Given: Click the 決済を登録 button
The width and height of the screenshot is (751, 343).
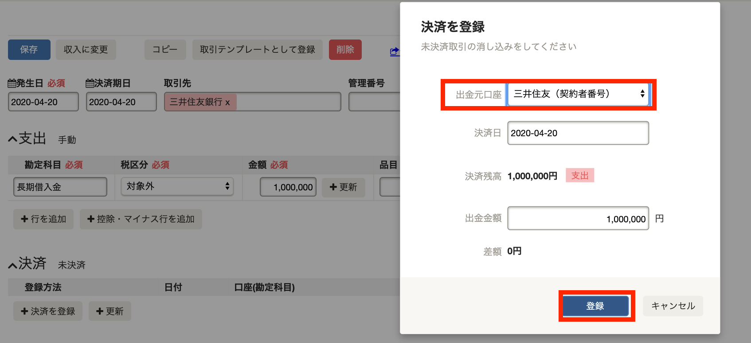Looking at the screenshot, I should pos(48,311).
